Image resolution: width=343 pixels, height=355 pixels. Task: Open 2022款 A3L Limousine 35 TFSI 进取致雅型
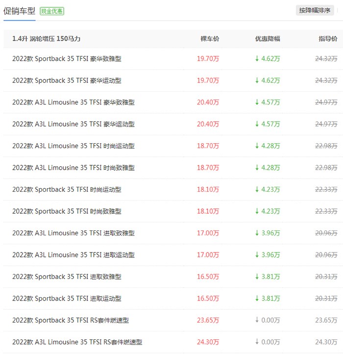point(73,233)
